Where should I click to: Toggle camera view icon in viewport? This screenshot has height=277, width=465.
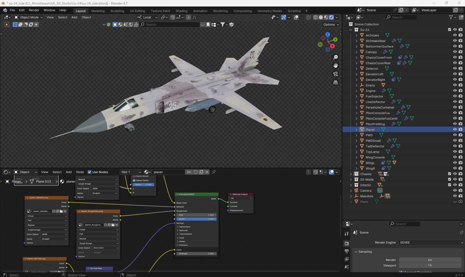click(335, 74)
